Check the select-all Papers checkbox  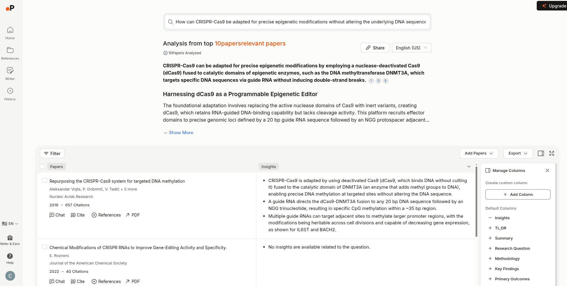pos(42,167)
